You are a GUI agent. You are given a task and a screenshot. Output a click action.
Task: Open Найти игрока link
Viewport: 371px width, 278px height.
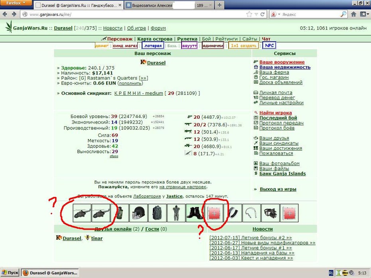pos(275,113)
